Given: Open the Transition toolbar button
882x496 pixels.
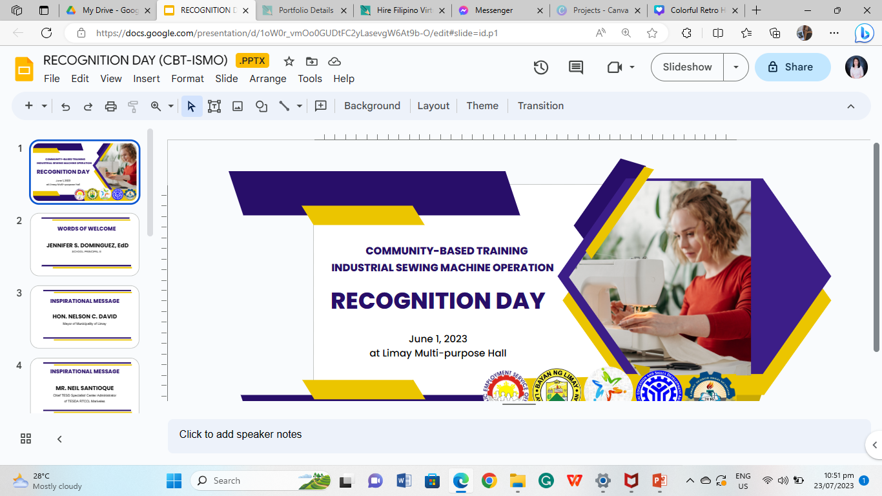Looking at the screenshot, I should [x=540, y=106].
